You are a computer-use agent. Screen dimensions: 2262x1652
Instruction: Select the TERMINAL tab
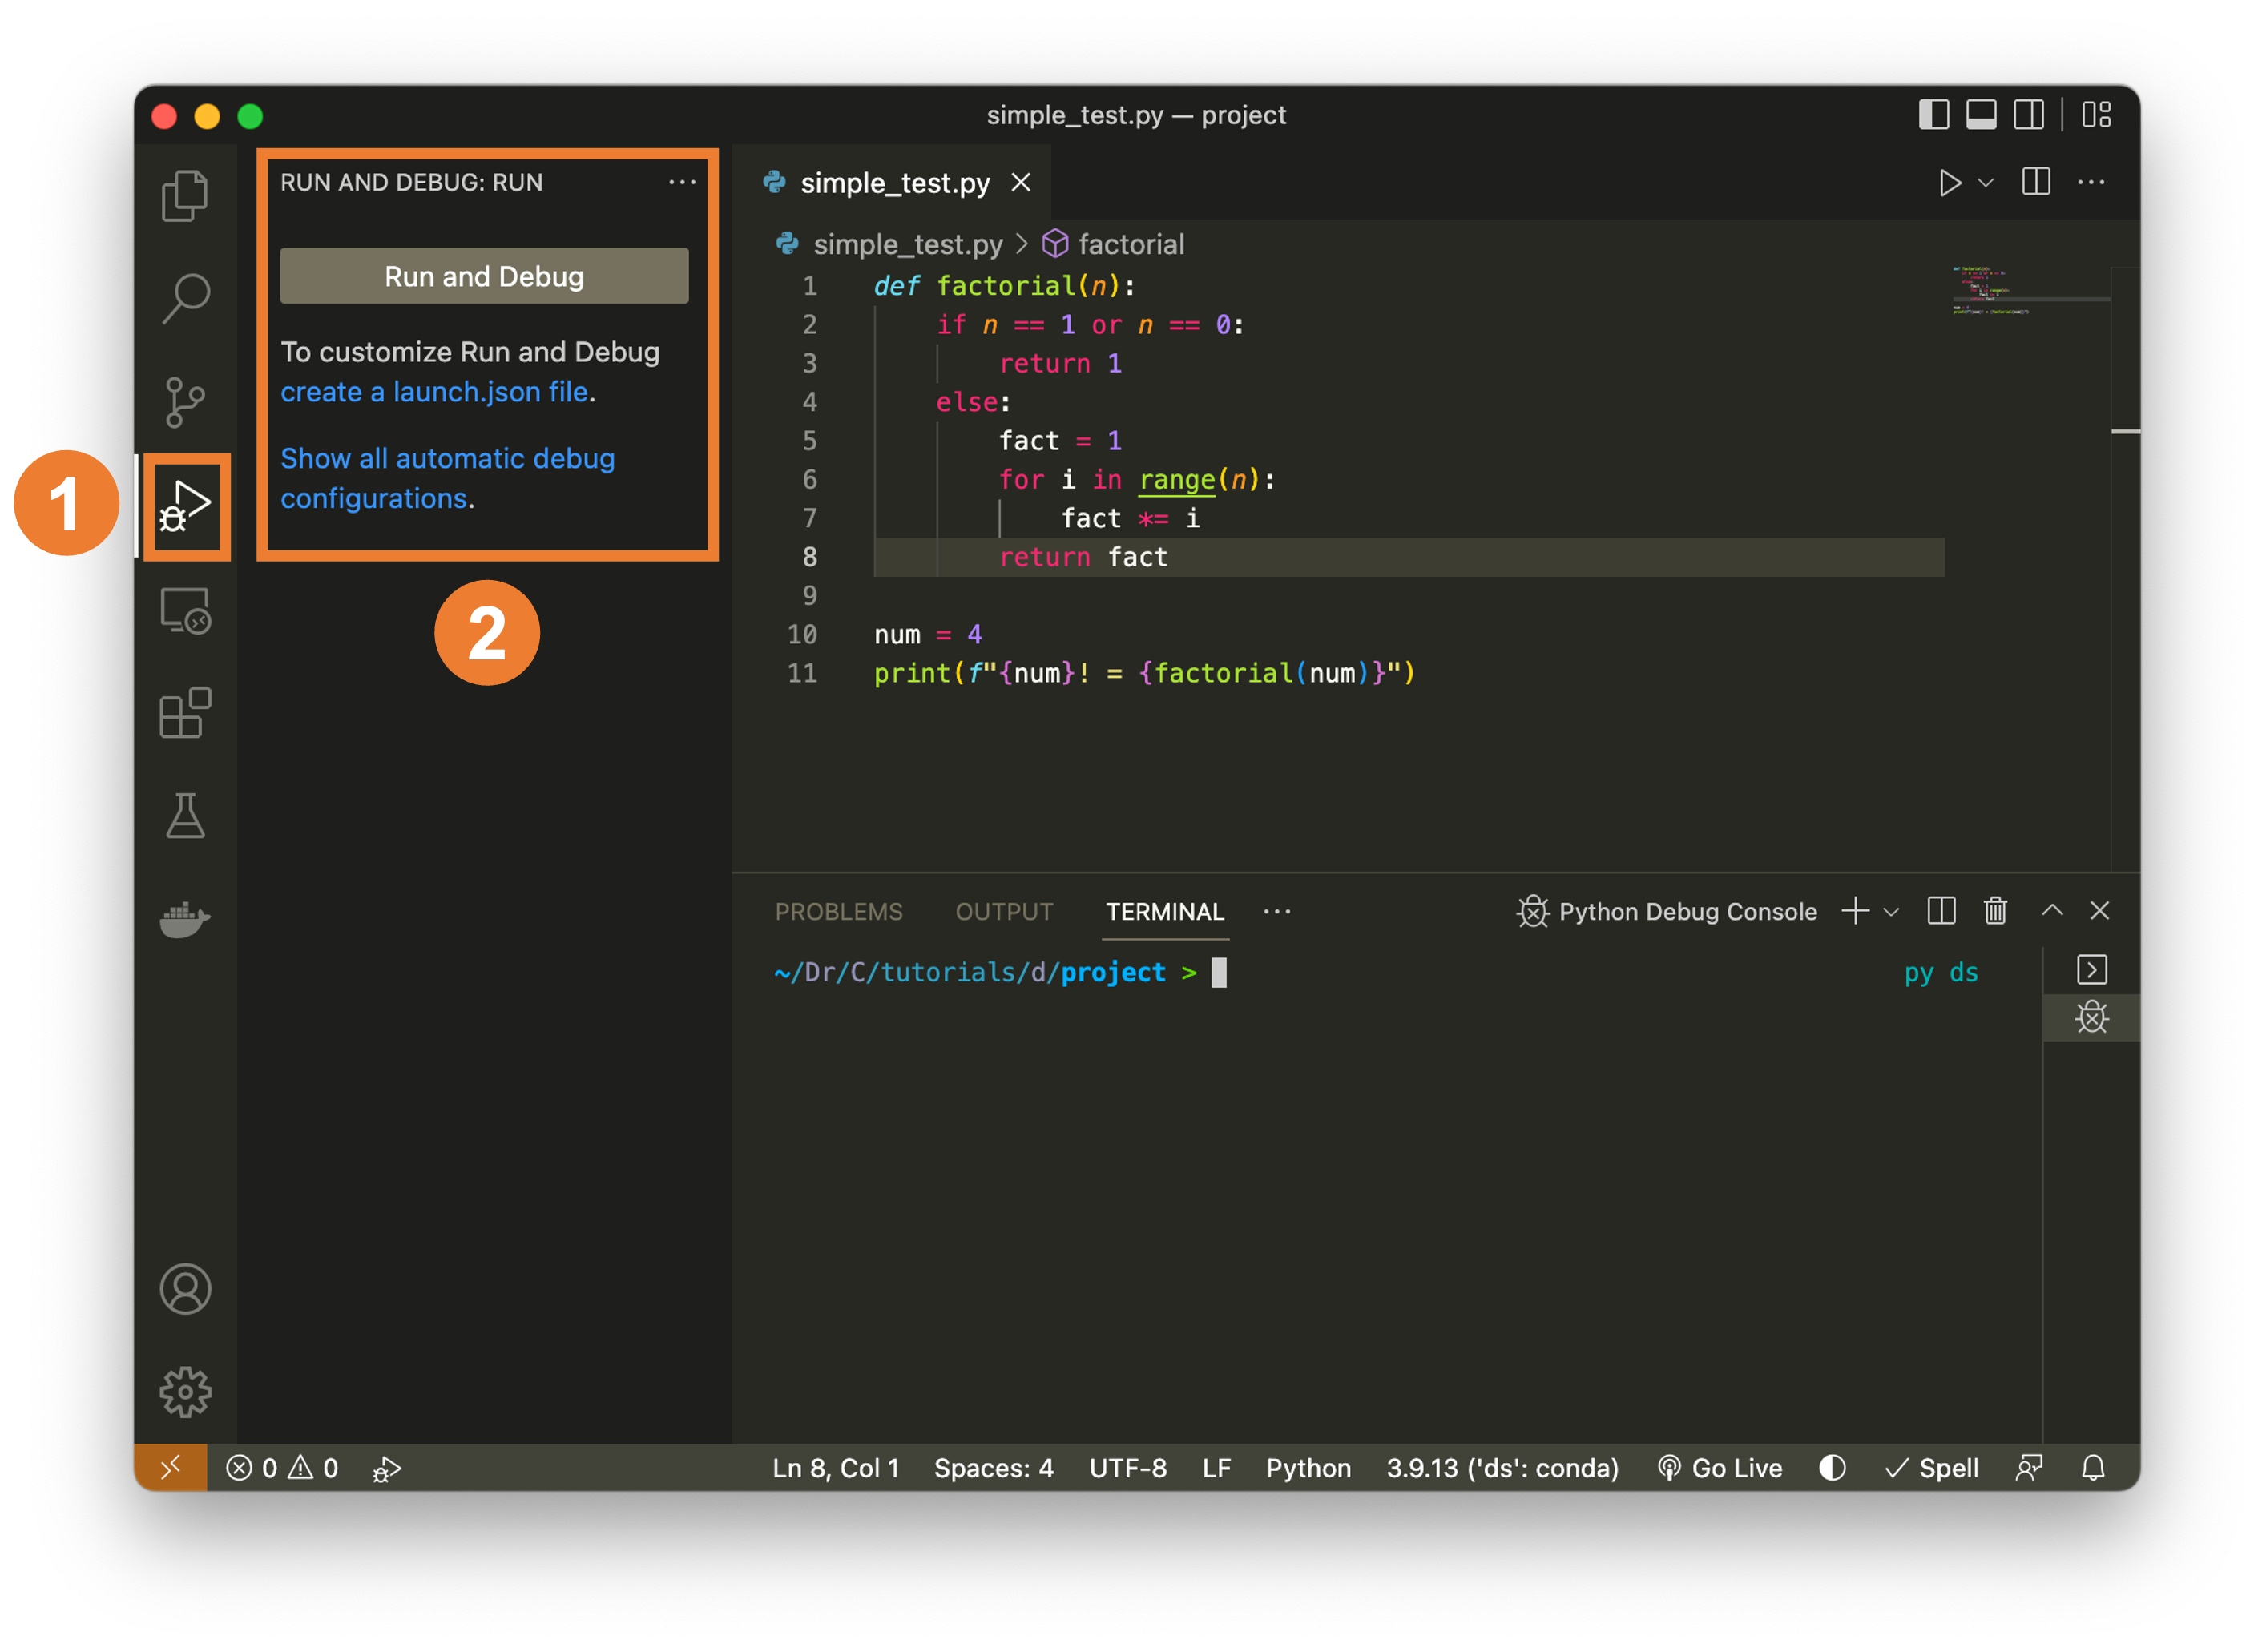click(1165, 912)
